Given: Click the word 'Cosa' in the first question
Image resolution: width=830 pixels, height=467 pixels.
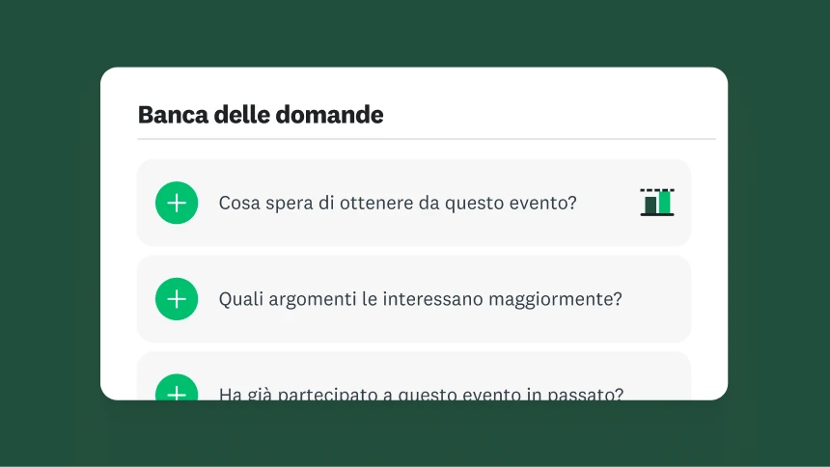Looking at the screenshot, I should point(237,204).
